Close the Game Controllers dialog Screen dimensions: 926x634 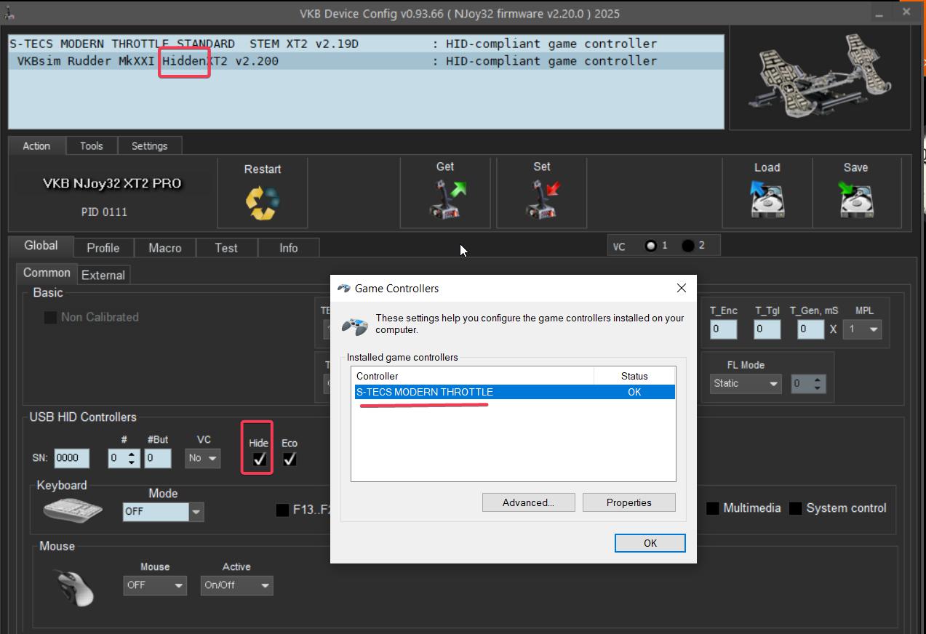point(682,288)
